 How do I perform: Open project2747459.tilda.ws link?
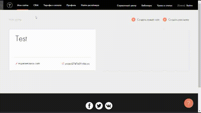click(x=77, y=64)
